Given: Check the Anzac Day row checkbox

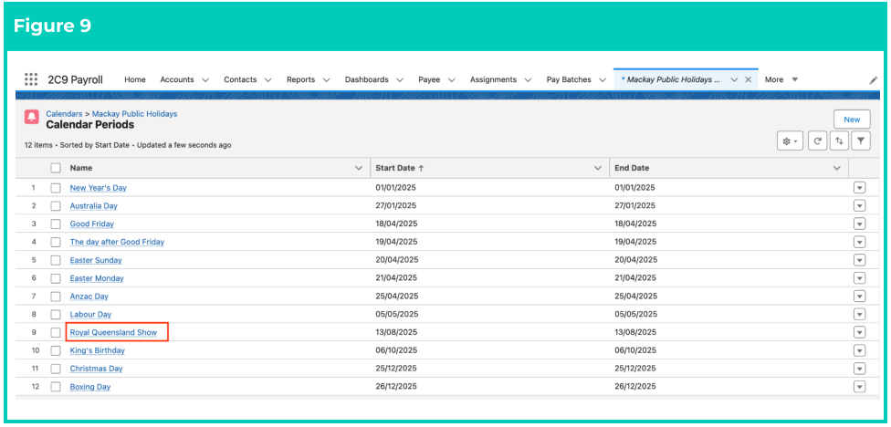Looking at the screenshot, I should point(55,297).
